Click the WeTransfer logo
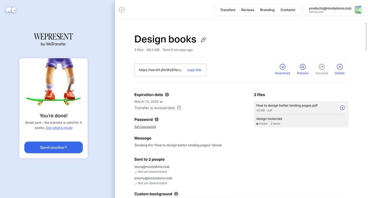 (11, 10)
